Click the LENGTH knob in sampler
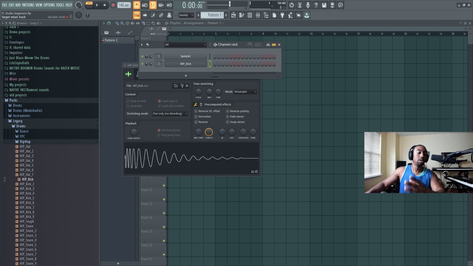 [x=209, y=132]
